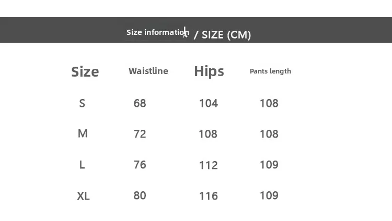392x221 pixels.
Task: Click waistline value 76 for size L
Action: coord(140,165)
